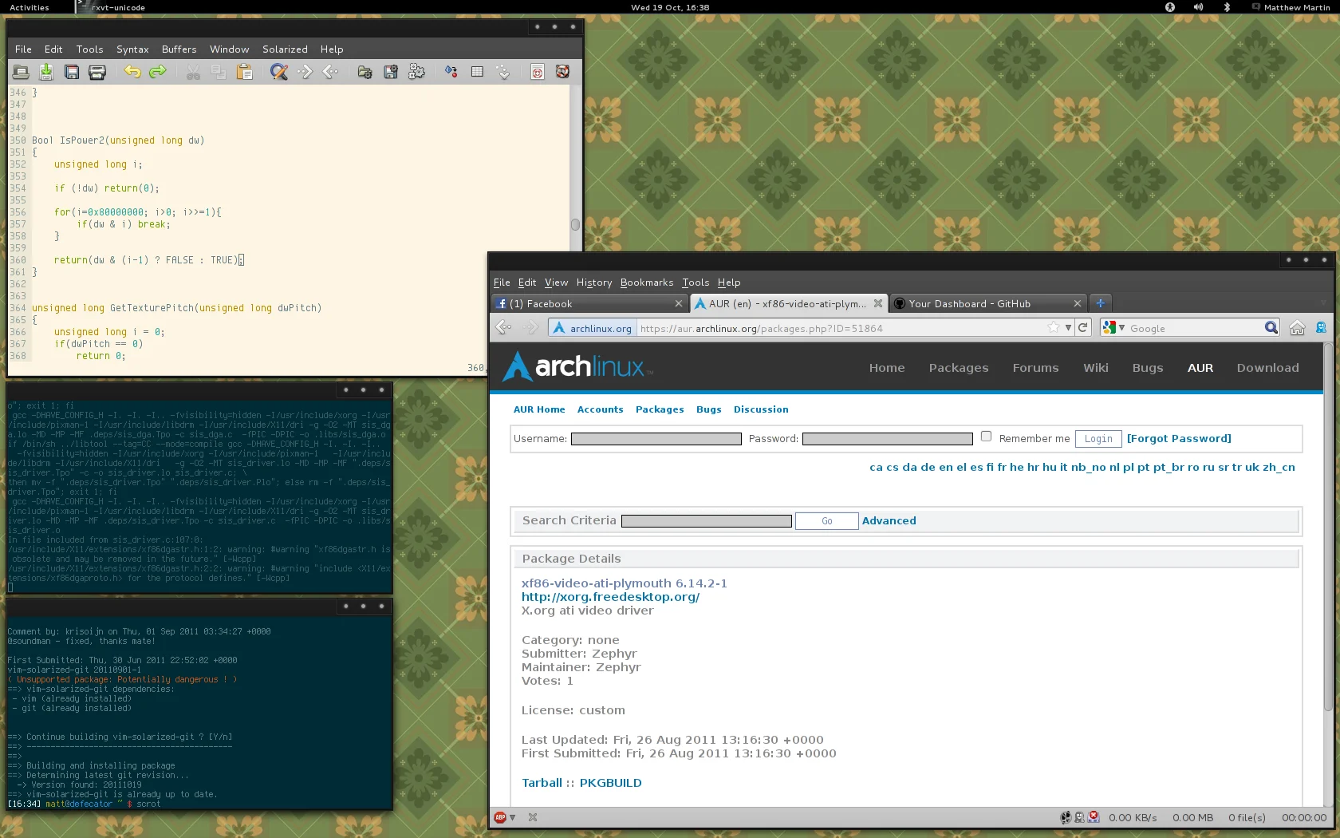Open the Solarized menu in GVim
This screenshot has width=1340, height=838.
[x=285, y=49]
